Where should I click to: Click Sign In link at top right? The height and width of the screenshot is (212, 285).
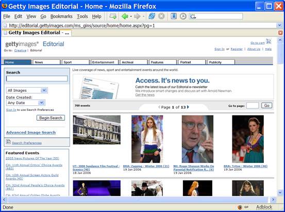(220, 49)
